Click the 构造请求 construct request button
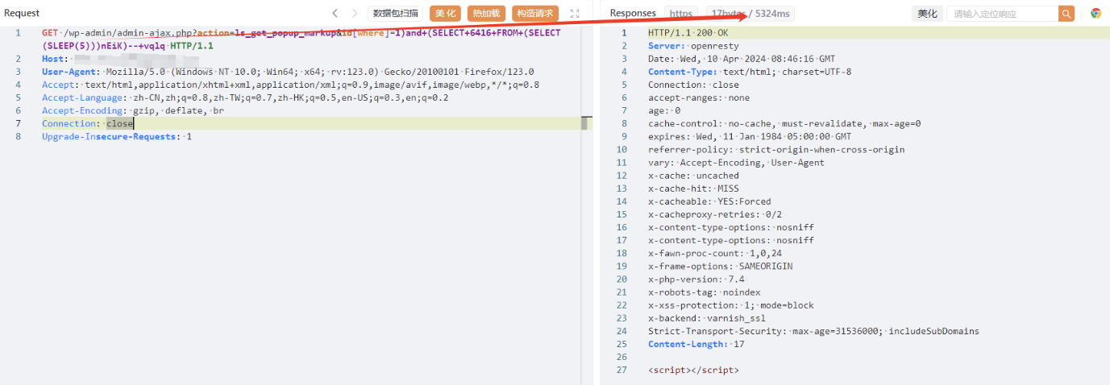1110x385 pixels. point(535,13)
